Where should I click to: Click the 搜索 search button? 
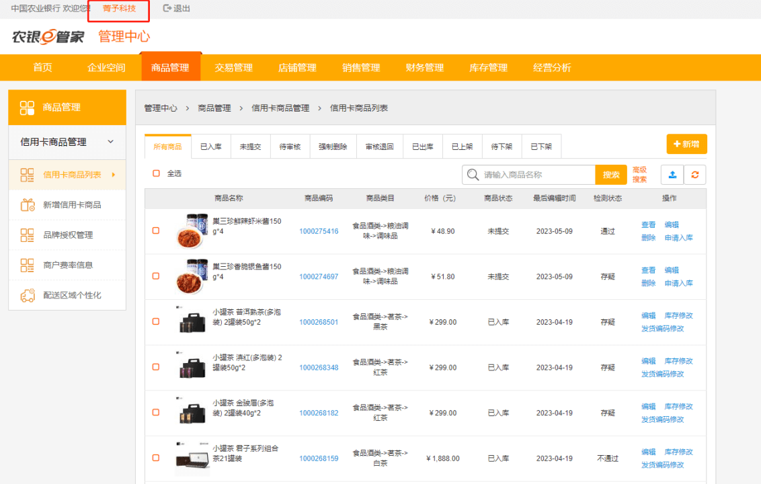pos(611,175)
